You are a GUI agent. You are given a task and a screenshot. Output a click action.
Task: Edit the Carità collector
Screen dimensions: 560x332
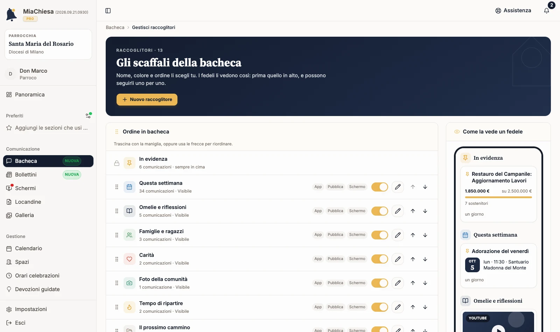click(398, 259)
